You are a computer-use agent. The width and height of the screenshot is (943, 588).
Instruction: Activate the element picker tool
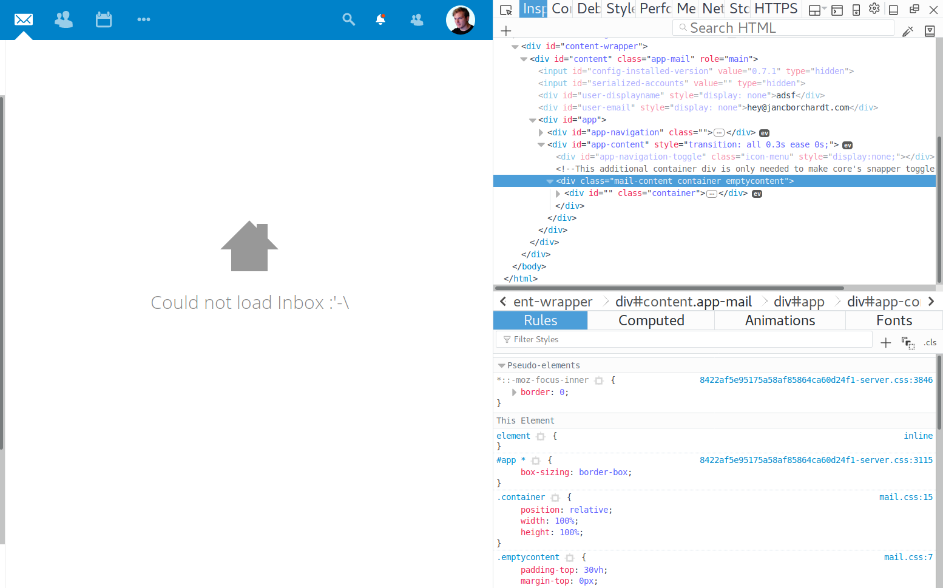click(506, 9)
